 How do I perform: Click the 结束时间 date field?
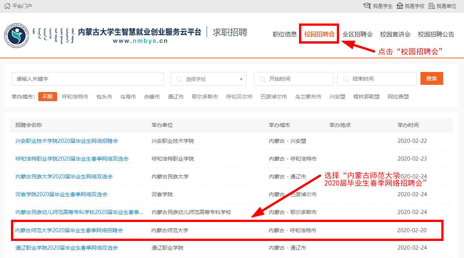(377, 79)
